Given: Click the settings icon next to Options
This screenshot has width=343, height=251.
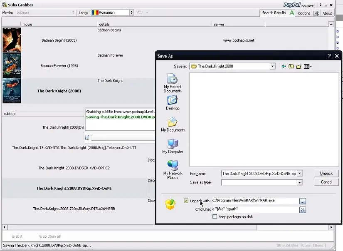Looking at the screenshot, I should point(316,13).
